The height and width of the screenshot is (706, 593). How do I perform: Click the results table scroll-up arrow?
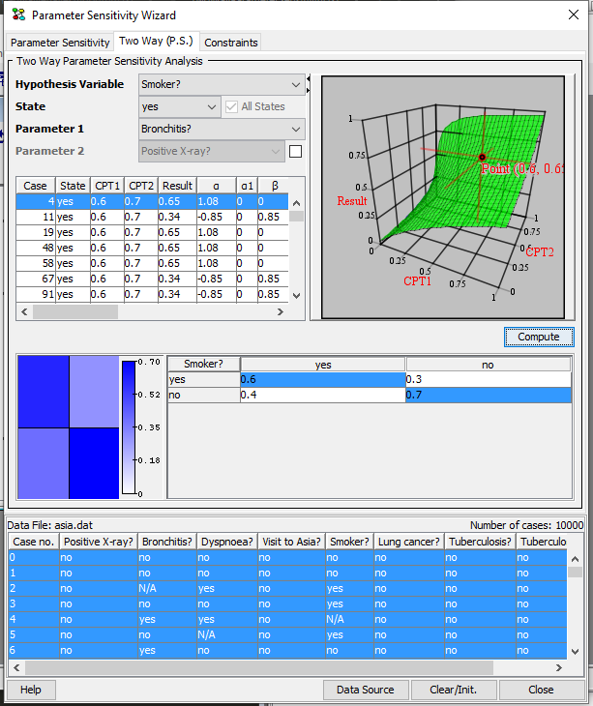(296, 203)
